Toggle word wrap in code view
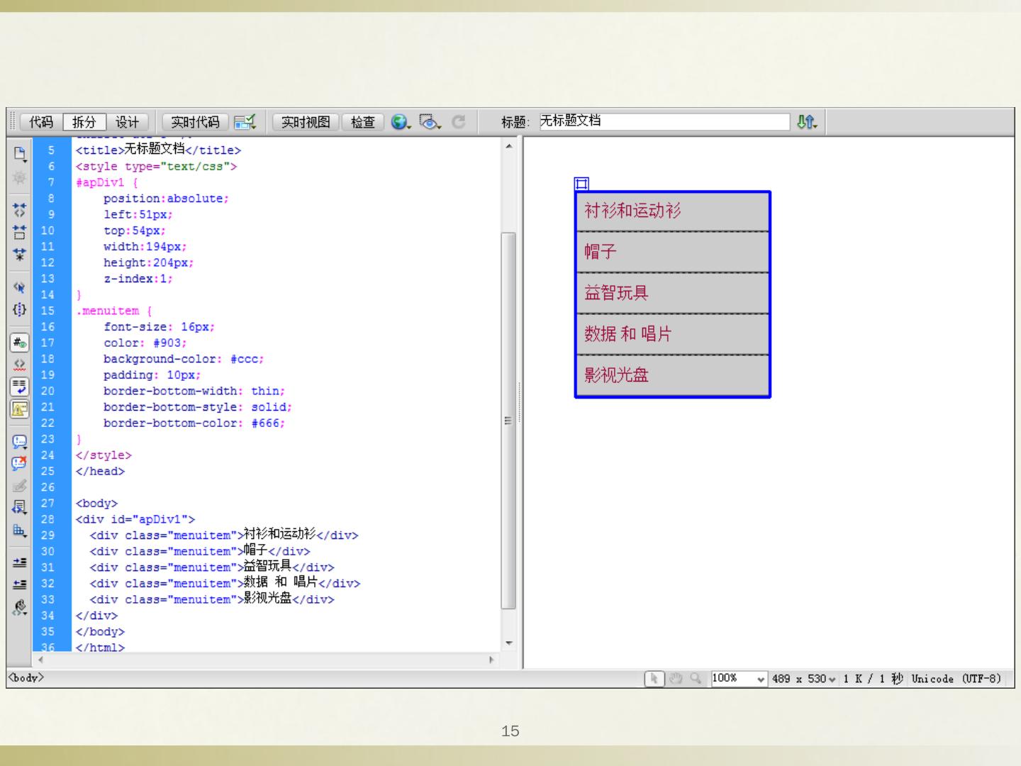 click(x=19, y=387)
